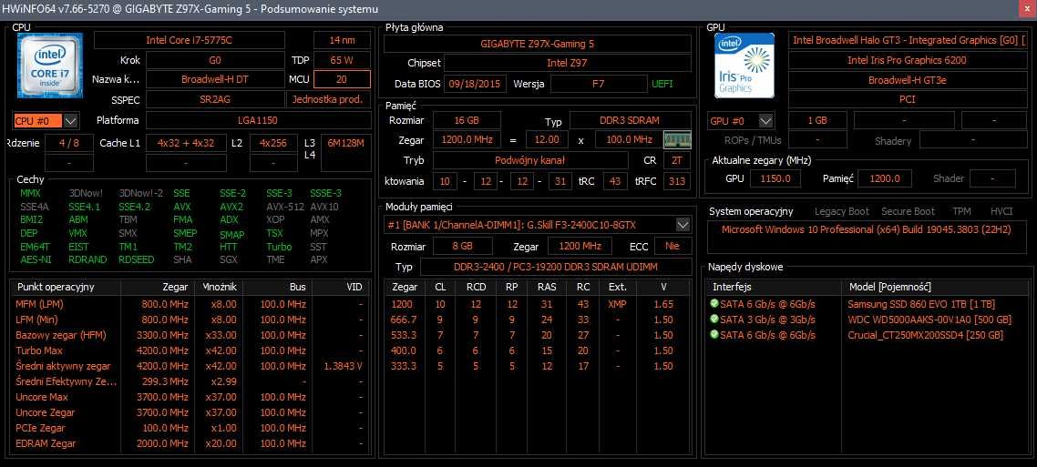1037x467 pixels.
Task: Click the Secure Boot indicator
Action: click(x=908, y=211)
